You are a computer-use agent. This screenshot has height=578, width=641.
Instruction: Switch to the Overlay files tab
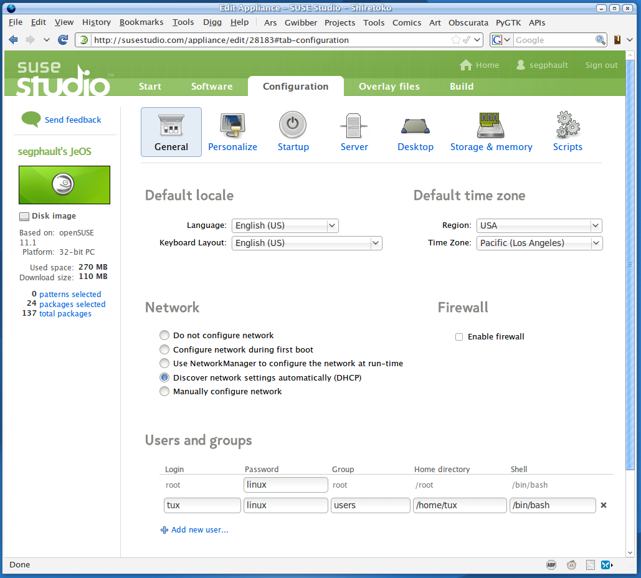click(x=389, y=86)
